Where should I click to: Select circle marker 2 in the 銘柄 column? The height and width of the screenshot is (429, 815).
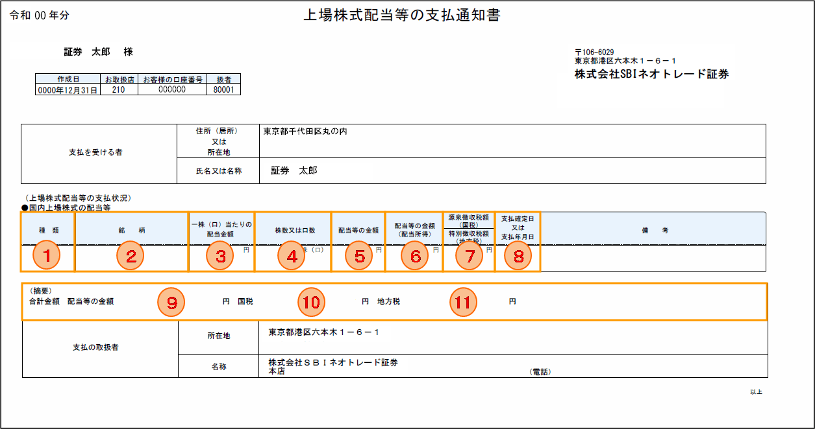pos(131,257)
